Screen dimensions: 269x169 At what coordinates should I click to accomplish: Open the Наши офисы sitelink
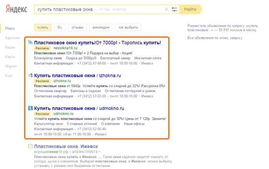coord(134,124)
